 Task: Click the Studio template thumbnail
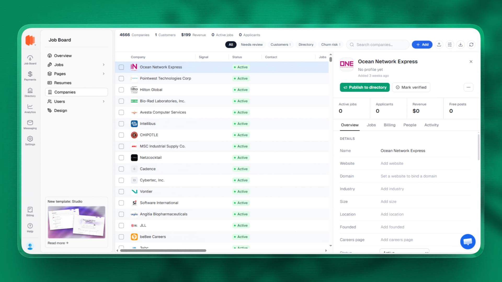(x=76, y=222)
